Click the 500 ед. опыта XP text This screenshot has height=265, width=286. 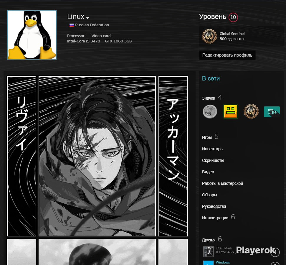click(x=232, y=39)
